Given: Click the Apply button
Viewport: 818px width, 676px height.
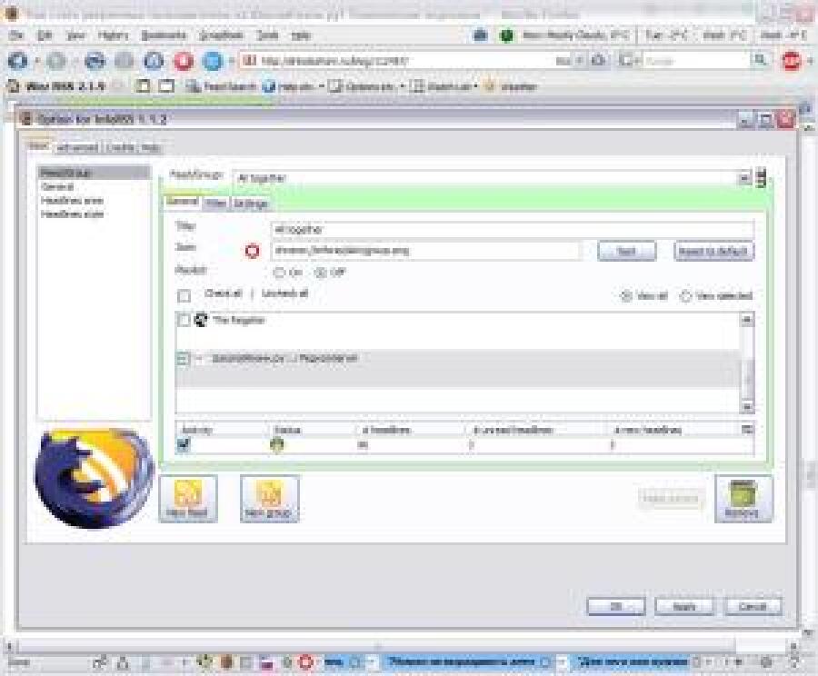Looking at the screenshot, I should 683,606.
